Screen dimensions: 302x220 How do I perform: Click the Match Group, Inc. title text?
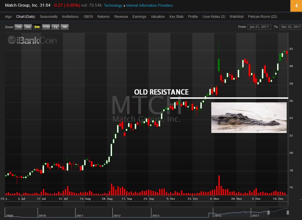point(22,5)
